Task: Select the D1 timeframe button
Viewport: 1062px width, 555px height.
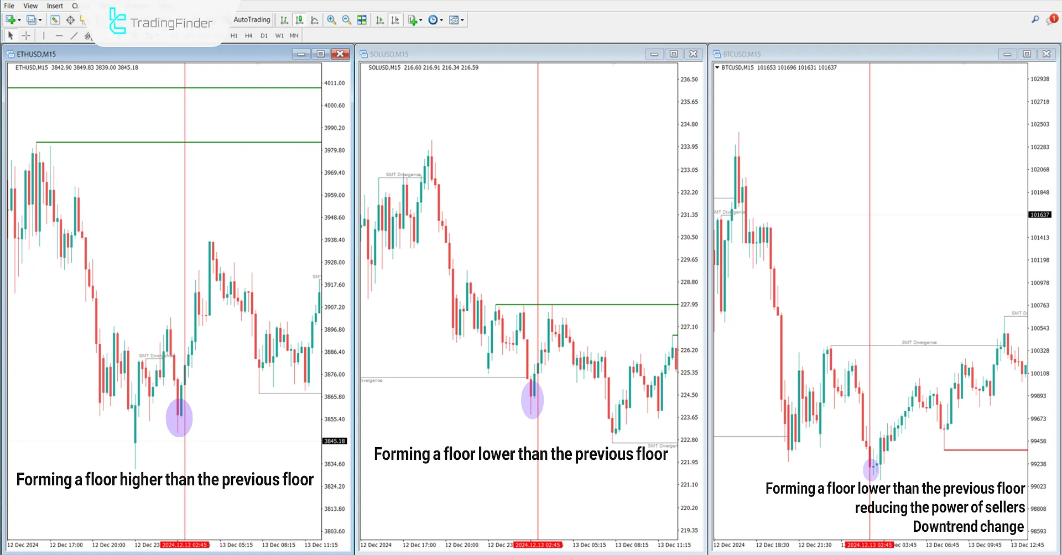Action: pos(264,35)
